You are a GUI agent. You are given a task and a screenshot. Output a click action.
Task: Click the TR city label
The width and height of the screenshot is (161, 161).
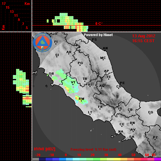tap(85, 79)
